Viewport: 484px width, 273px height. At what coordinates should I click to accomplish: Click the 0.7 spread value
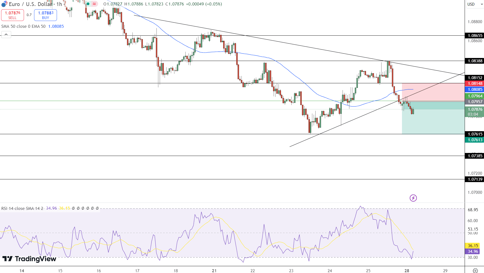click(x=29, y=15)
